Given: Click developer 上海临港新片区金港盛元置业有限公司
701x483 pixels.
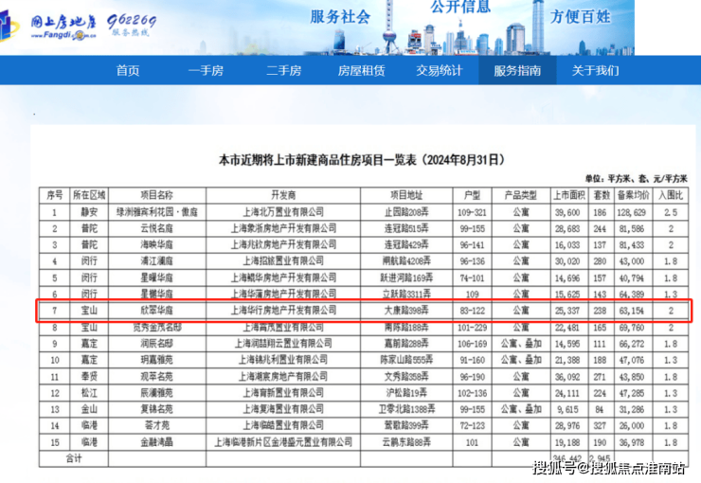Looking at the screenshot, I should (283, 442).
